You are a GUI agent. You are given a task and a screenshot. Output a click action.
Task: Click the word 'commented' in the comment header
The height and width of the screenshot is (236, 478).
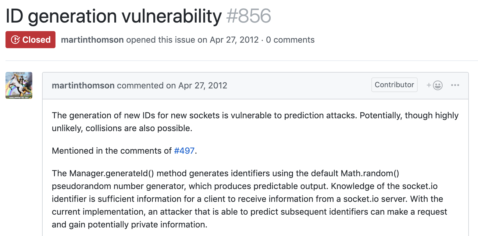[x=140, y=85]
